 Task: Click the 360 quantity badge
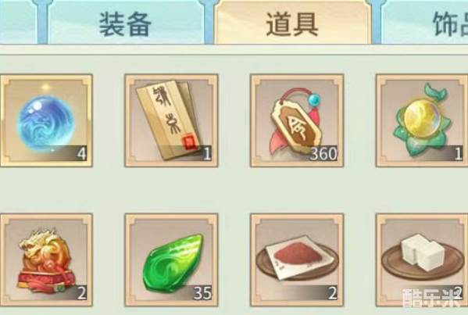click(x=323, y=154)
